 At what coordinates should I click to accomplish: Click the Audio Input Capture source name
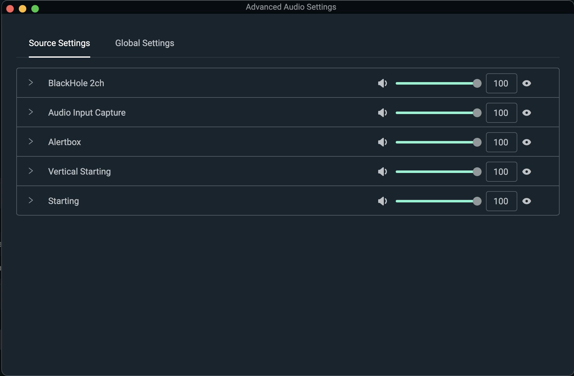(x=87, y=113)
